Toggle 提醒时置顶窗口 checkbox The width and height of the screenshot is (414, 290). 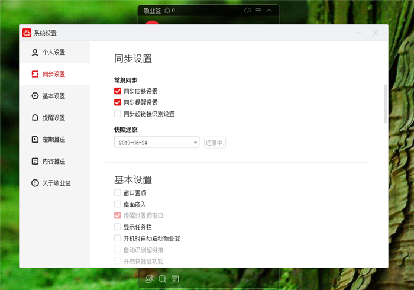tap(118, 215)
